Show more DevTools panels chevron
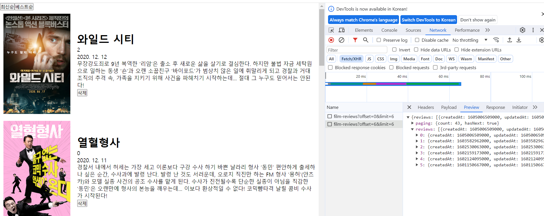Screen dimensions: 544x216 (488, 30)
